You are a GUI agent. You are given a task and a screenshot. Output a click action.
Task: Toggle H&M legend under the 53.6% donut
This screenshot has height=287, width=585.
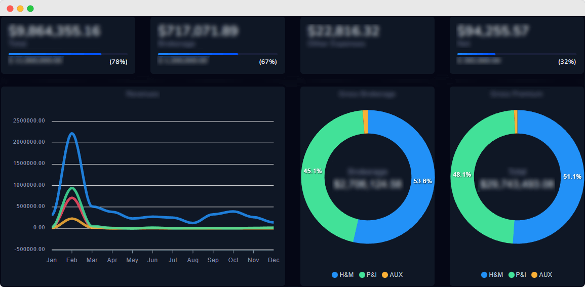(343, 275)
